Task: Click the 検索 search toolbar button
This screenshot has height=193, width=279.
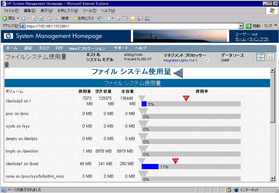Action: click(62, 18)
